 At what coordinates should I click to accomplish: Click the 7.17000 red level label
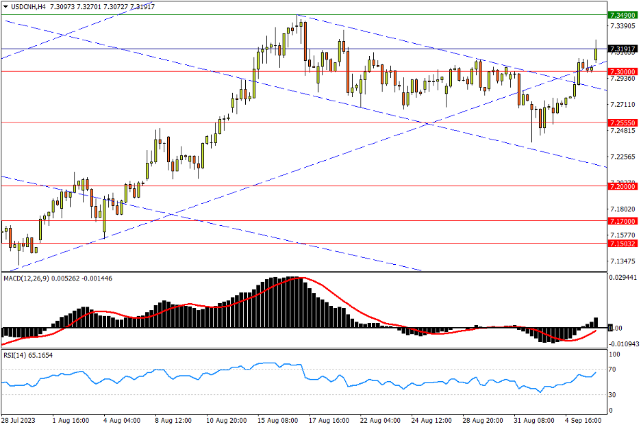(x=623, y=220)
